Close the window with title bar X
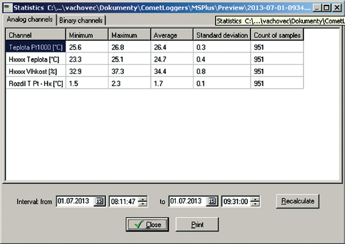Viewport: 345px width, 244px height. (336, 8)
